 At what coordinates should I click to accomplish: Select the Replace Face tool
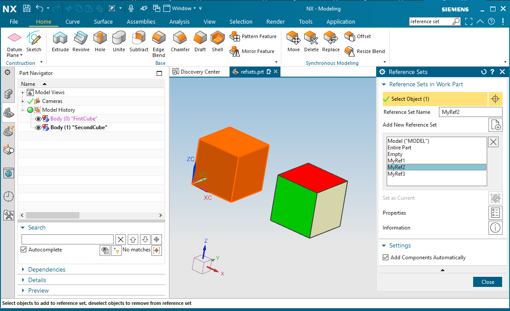(331, 42)
